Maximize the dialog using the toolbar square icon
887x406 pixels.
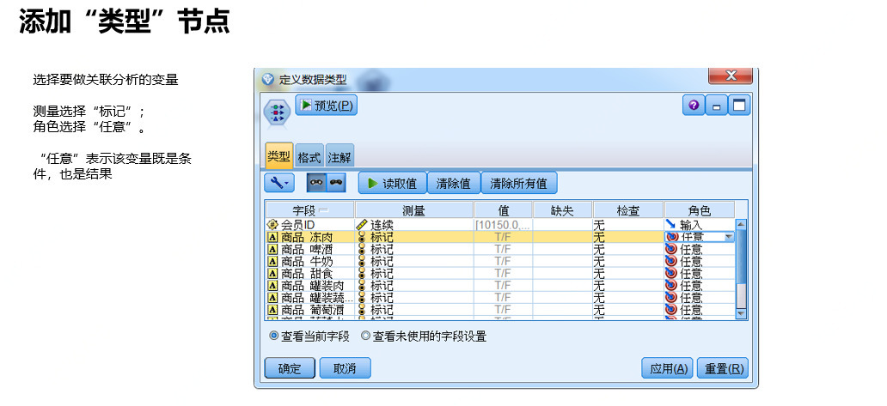click(739, 105)
